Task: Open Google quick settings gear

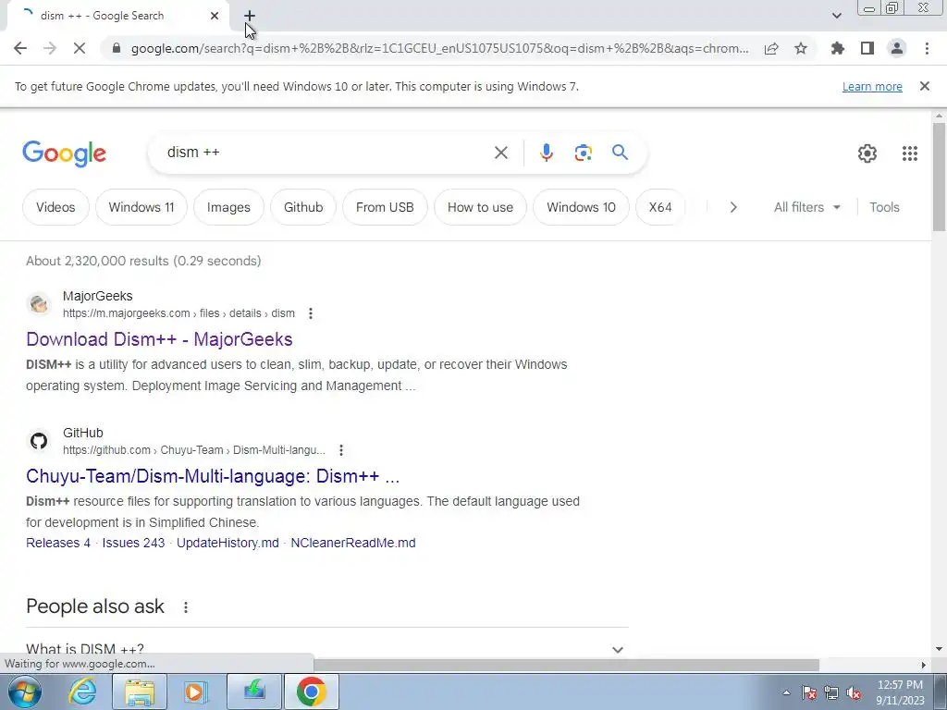Action: (x=867, y=153)
